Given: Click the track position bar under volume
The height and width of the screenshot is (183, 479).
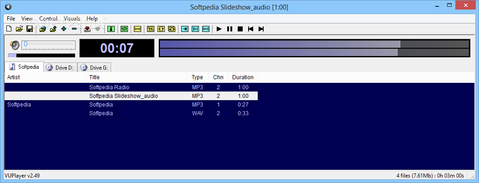Looking at the screenshot, I should [x=41, y=55].
